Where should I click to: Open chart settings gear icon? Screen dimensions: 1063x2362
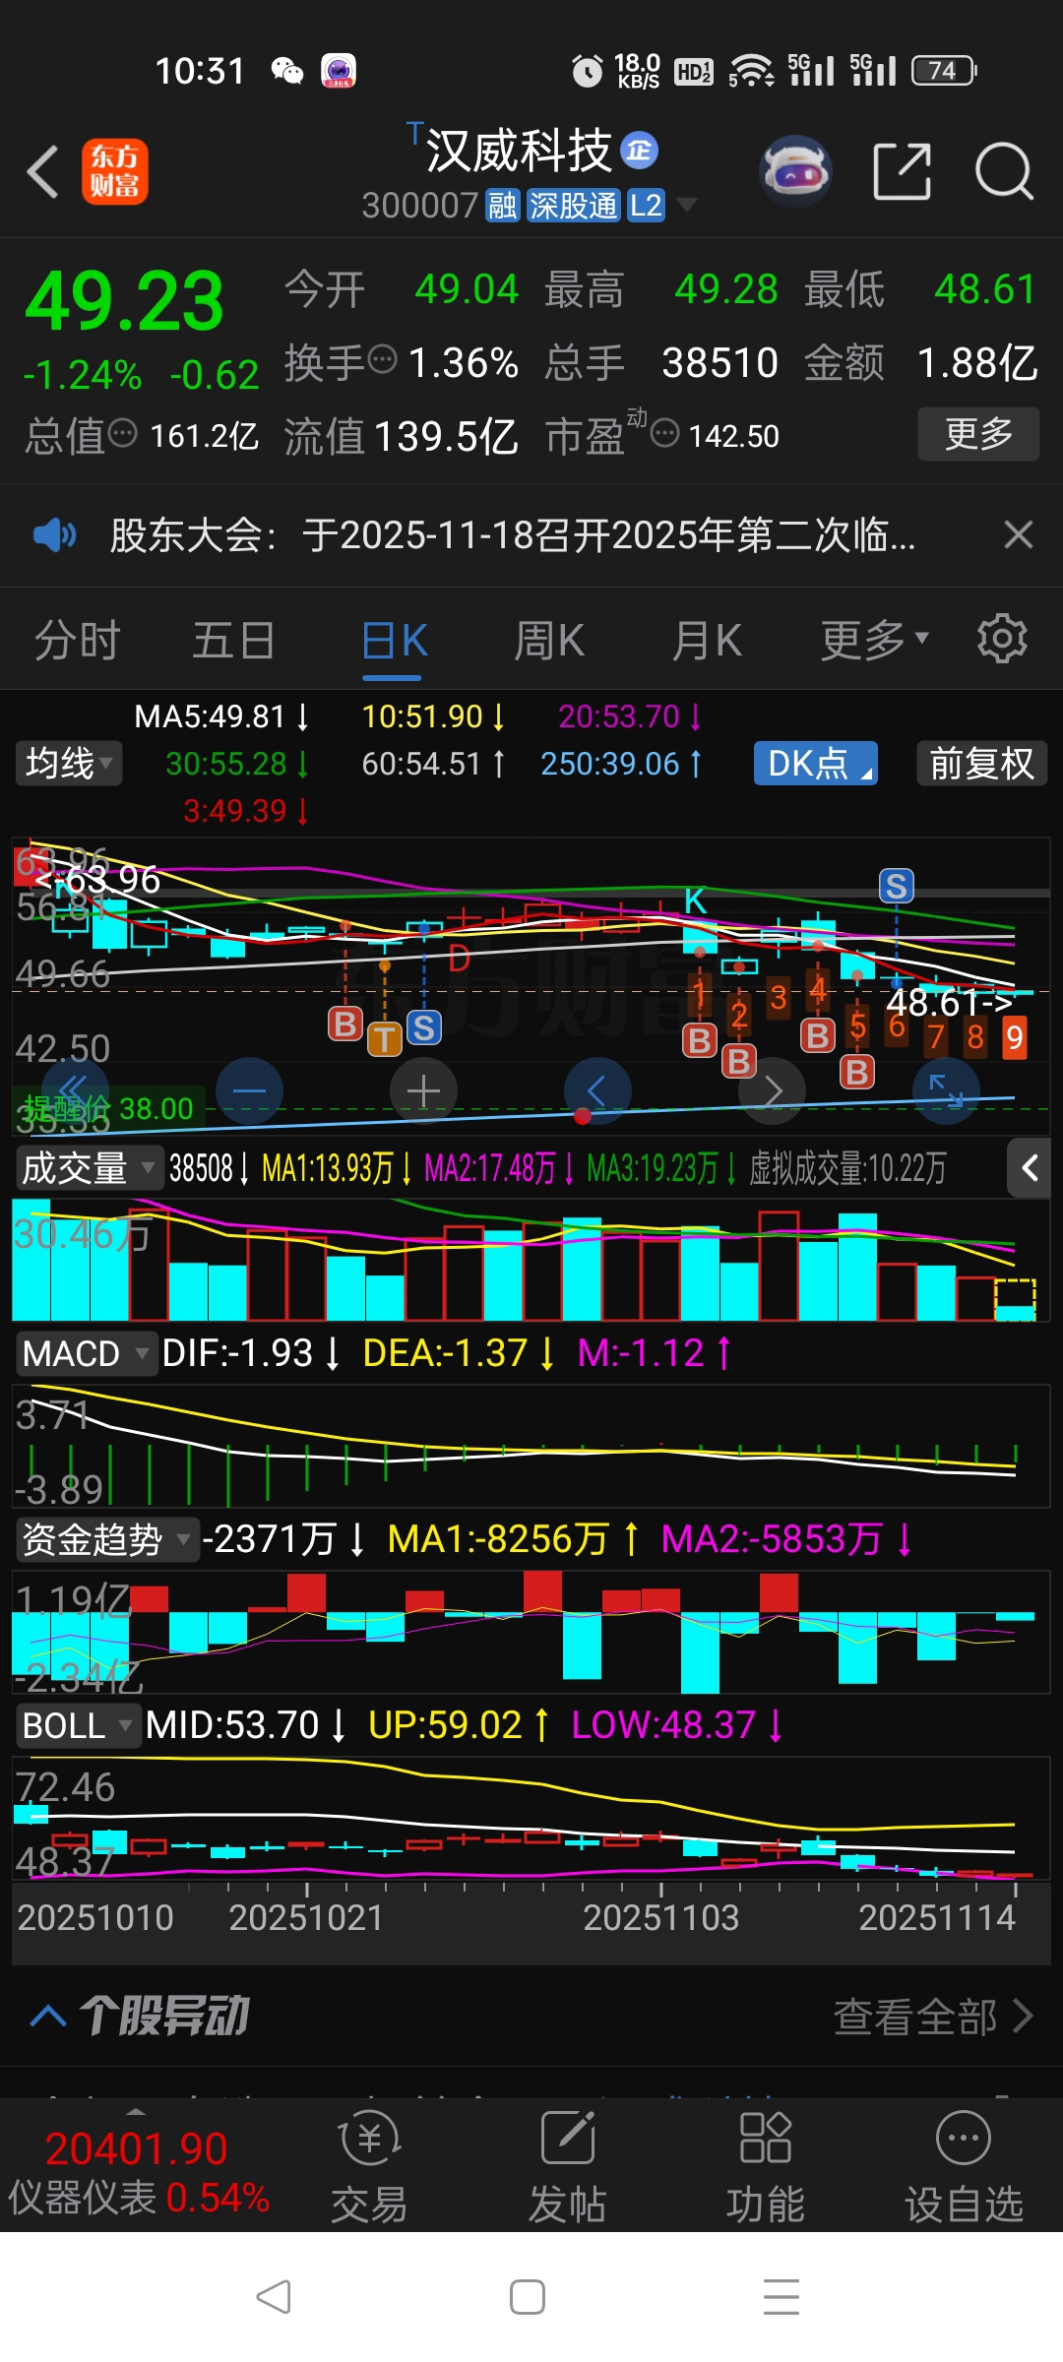[1002, 639]
